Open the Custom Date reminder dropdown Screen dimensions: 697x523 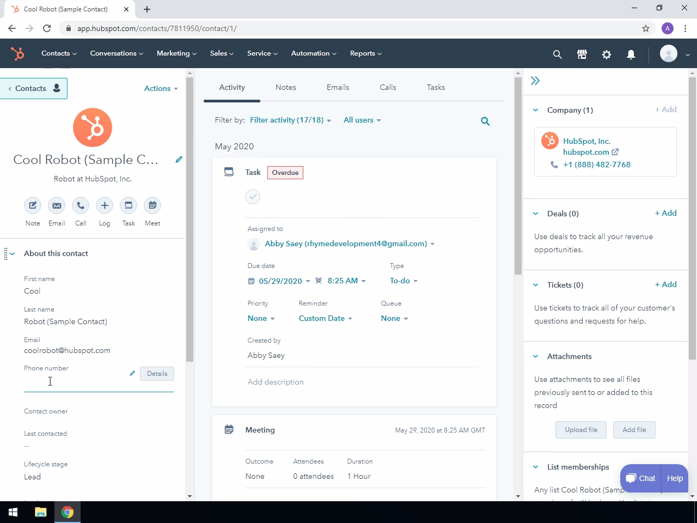click(x=326, y=318)
